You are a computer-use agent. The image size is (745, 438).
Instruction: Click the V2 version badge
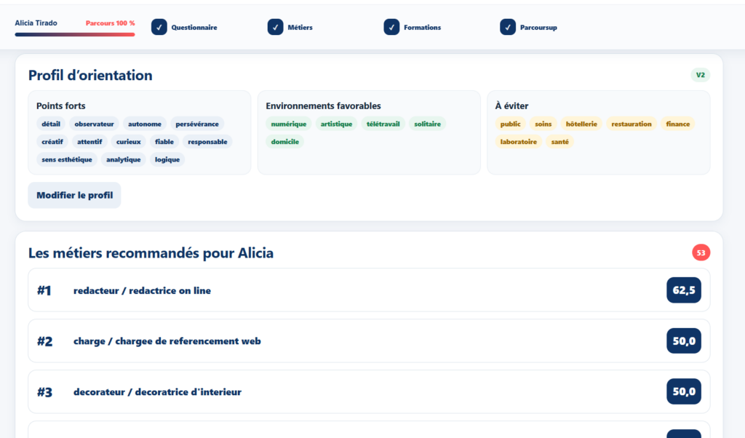click(x=701, y=75)
